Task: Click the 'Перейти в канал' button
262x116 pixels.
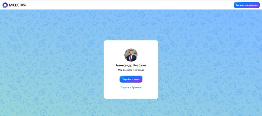Action: [131, 79]
